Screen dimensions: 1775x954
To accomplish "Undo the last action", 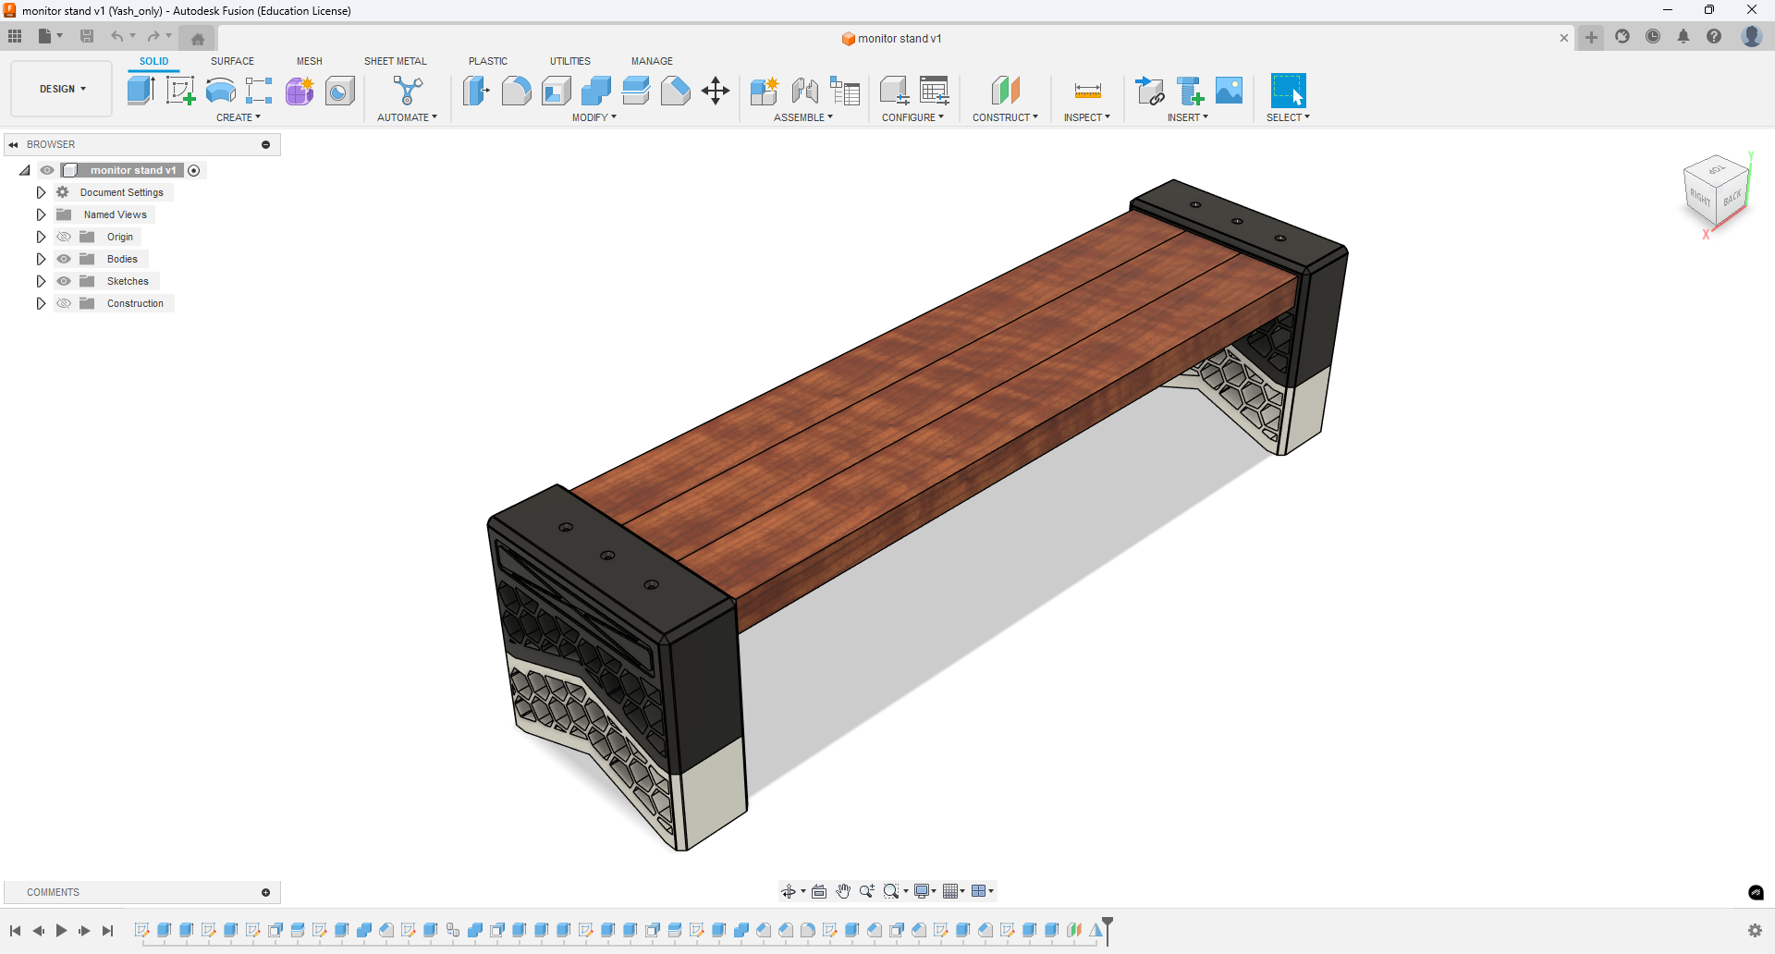I will (116, 36).
